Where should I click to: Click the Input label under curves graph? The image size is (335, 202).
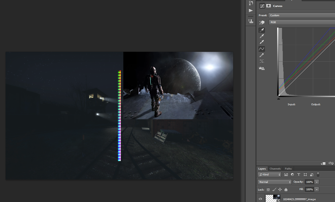(292, 104)
